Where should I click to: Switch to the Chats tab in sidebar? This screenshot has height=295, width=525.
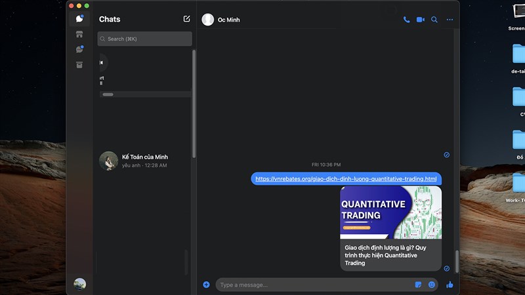pyautogui.click(x=79, y=19)
